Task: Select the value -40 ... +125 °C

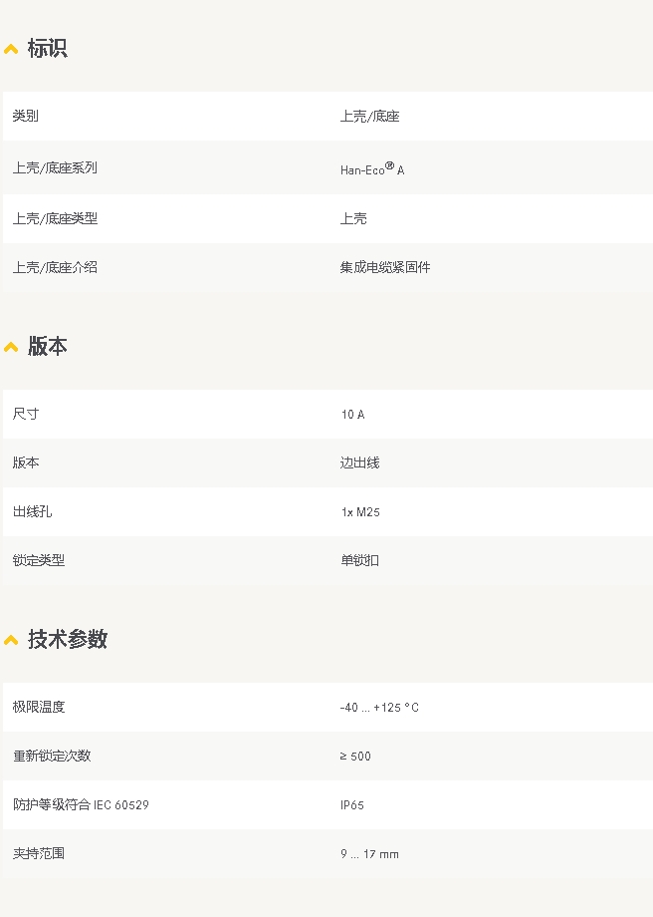Action: [x=379, y=708]
